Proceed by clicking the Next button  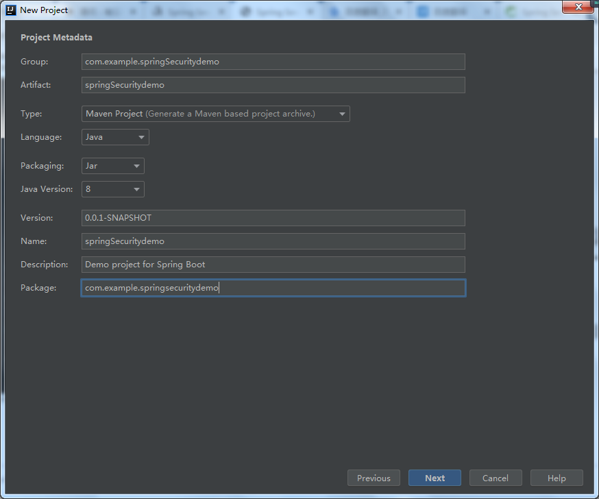[x=435, y=478]
